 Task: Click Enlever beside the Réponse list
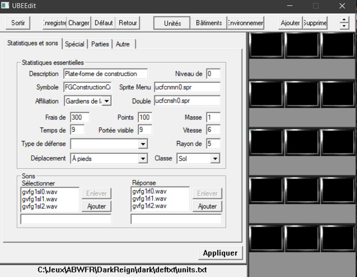(x=207, y=193)
